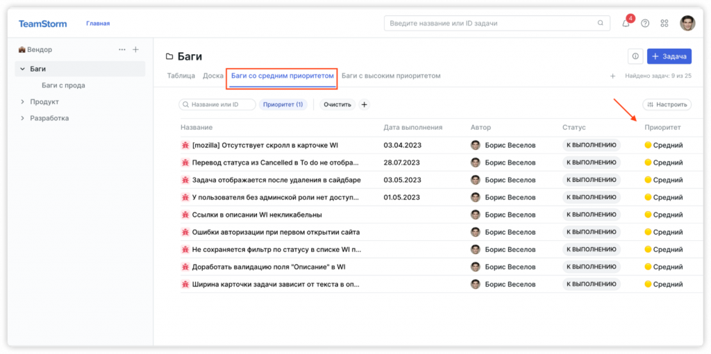Add a new view tab with plus
The image size is (711, 354).
[x=612, y=76]
